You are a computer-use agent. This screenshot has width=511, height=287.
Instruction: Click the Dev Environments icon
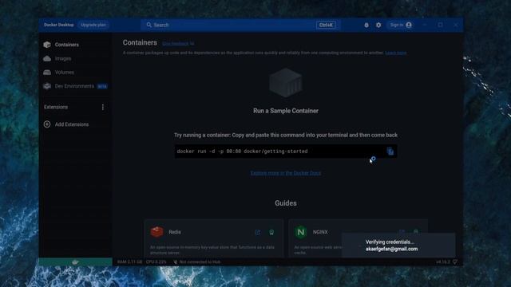[47, 86]
